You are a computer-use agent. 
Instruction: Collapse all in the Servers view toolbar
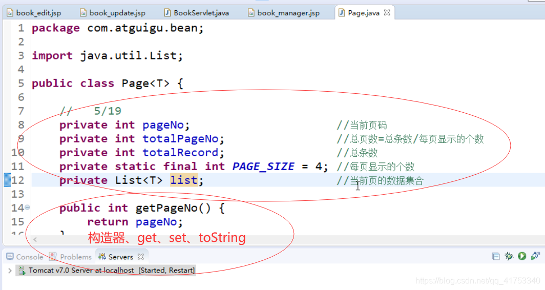pyautogui.click(x=496, y=257)
